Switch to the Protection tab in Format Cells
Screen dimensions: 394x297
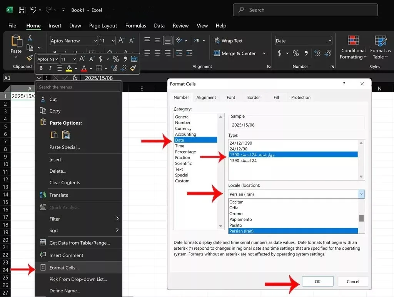(301, 97)
